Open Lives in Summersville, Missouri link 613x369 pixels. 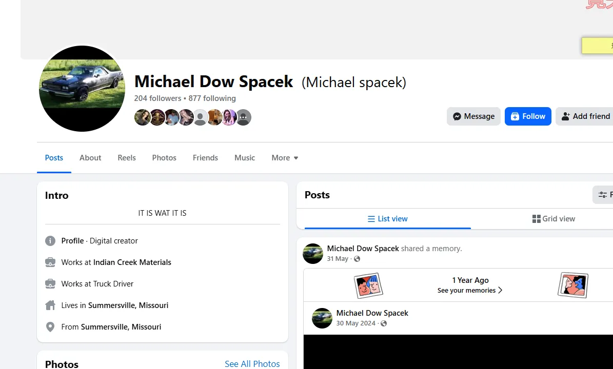(128, 305)
